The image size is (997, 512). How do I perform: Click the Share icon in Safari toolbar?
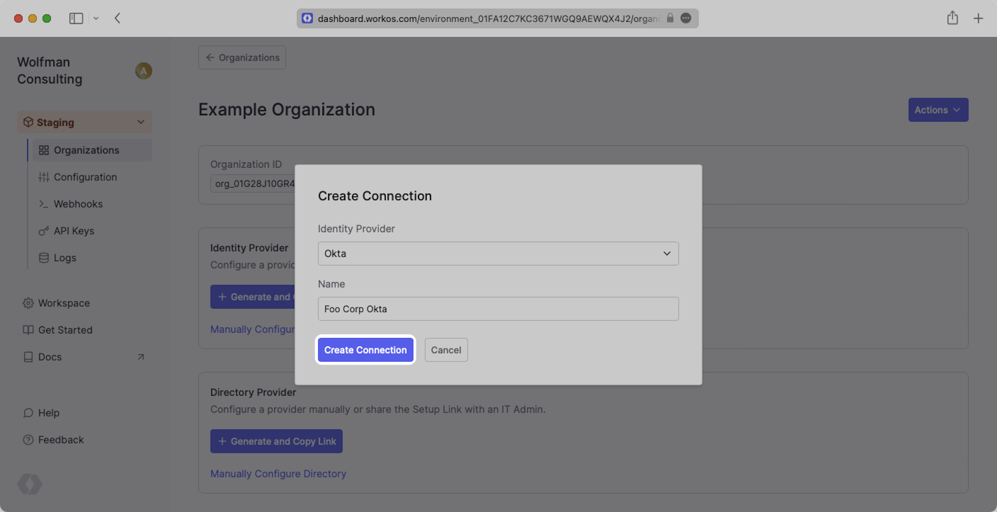coord(952,18)
